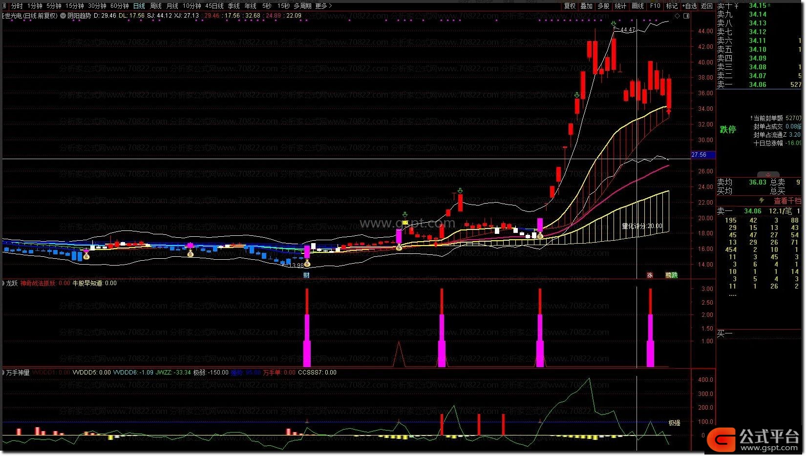Click the 复权 adjustment button
Viewport: 807px width, 456px height.
570,6
